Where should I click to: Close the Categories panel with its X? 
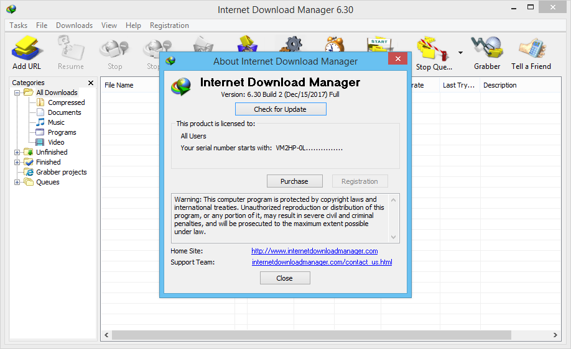coord(91,83)
